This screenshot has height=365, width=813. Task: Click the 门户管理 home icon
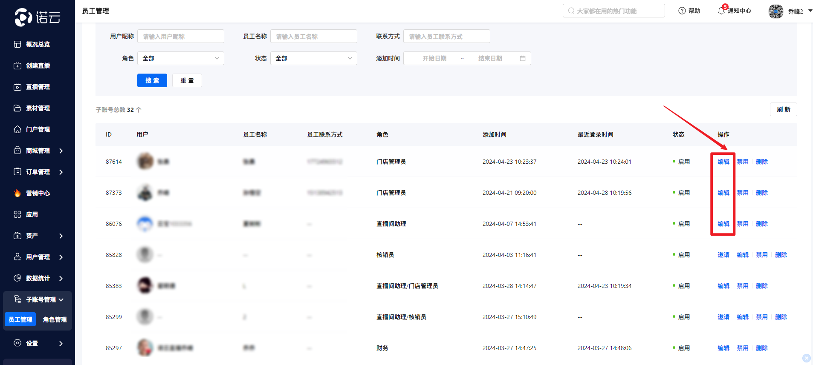(17, 129)
